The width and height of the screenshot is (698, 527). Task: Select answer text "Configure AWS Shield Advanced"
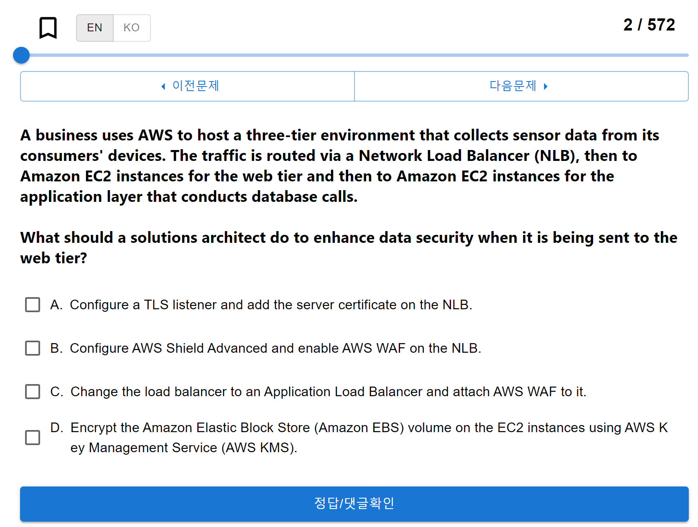(168, 348)
